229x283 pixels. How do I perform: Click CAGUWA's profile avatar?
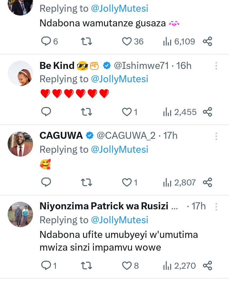[20, 144]
